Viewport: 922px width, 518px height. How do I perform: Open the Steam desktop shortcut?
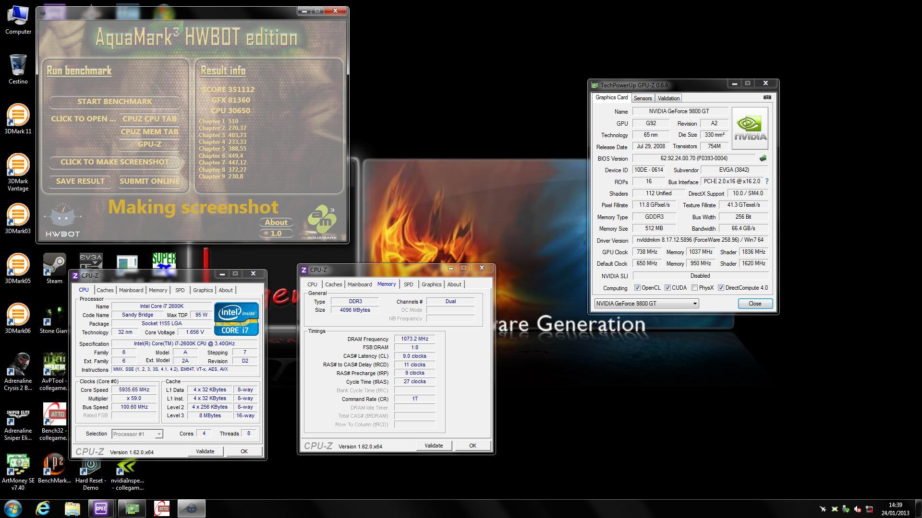[54, 269]
